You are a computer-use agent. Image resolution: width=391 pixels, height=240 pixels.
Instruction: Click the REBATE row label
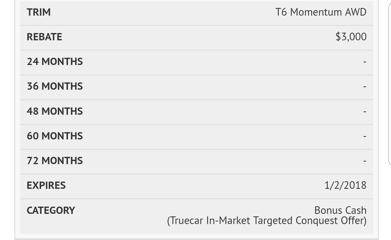[44, 37]
